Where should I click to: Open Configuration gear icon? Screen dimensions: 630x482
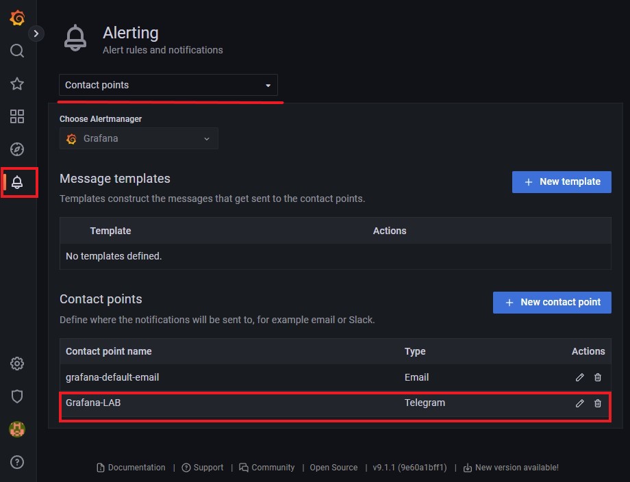click(17, 364)
